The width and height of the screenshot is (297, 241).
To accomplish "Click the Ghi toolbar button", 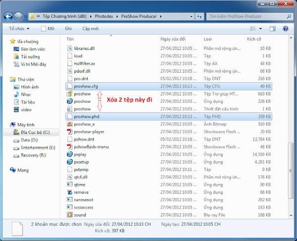I will click(x=68, y=29).
